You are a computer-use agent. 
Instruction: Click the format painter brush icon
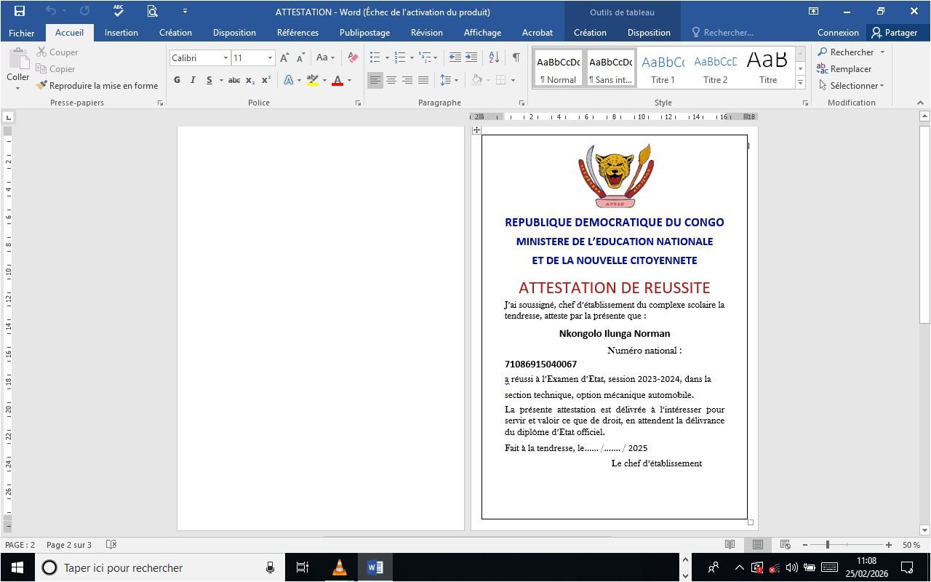[x=42, y=85]
